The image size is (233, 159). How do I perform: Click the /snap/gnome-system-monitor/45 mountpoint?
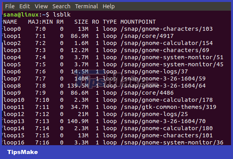click(172, 64)
